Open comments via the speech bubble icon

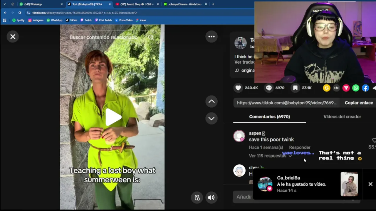click(x=269, y=88)
